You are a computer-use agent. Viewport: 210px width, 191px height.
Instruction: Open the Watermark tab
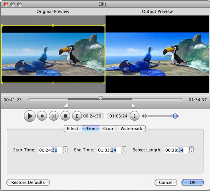[131, 128]
